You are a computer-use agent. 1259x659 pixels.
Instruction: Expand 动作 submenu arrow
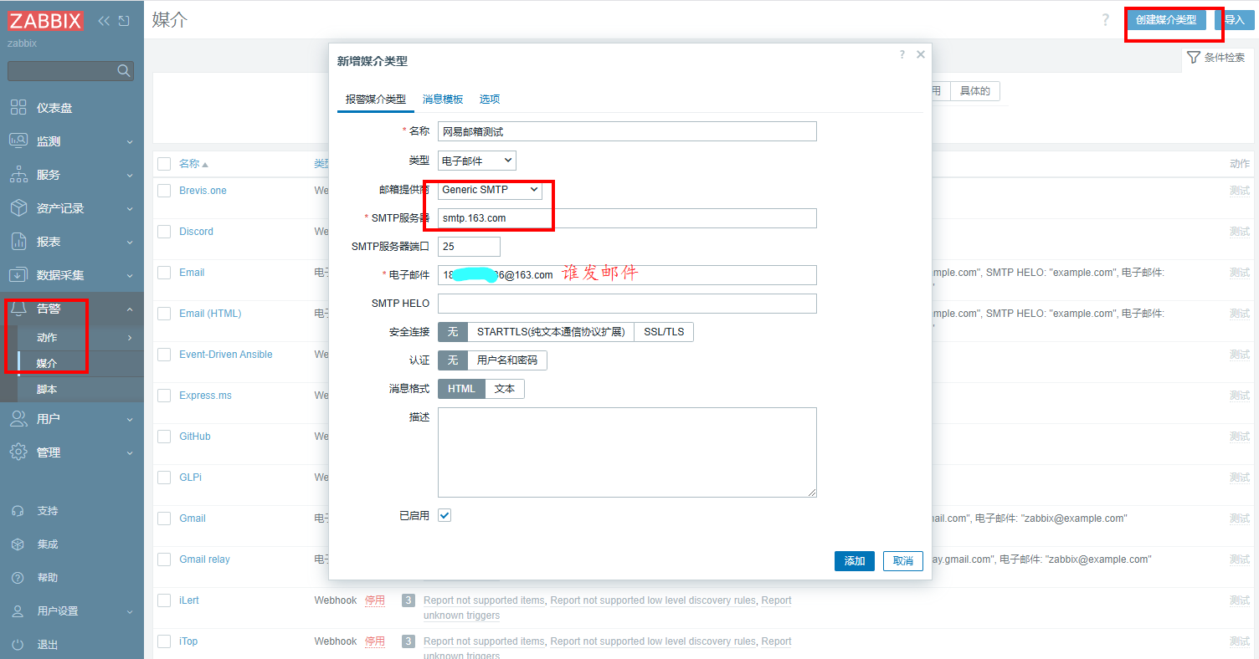[130, 338]
